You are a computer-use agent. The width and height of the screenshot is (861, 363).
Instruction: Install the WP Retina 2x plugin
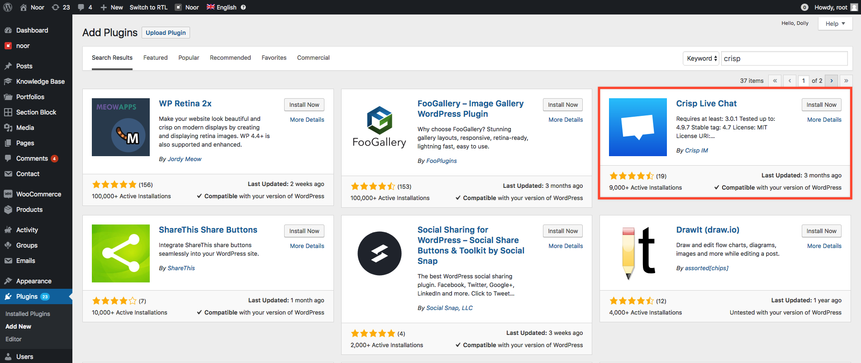click(304, 105)
